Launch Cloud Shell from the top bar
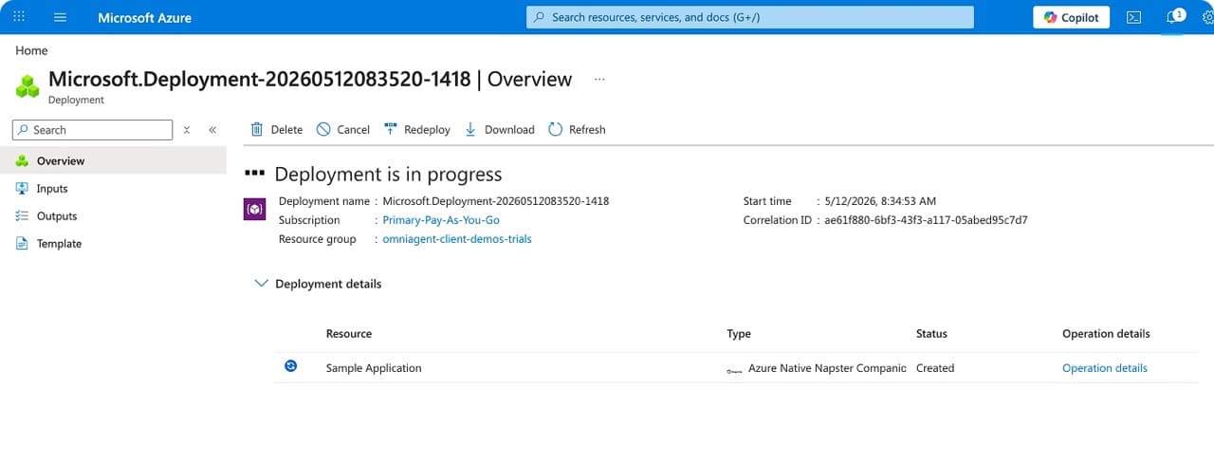 point(1133,17)
